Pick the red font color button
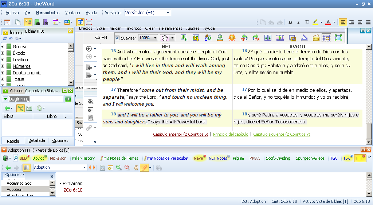 328,22
